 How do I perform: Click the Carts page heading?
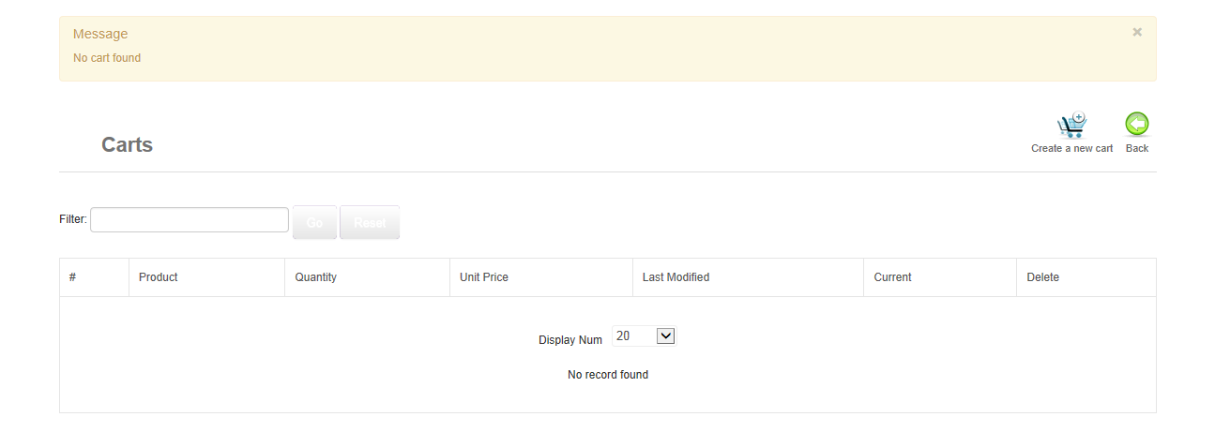click(127, 145)
